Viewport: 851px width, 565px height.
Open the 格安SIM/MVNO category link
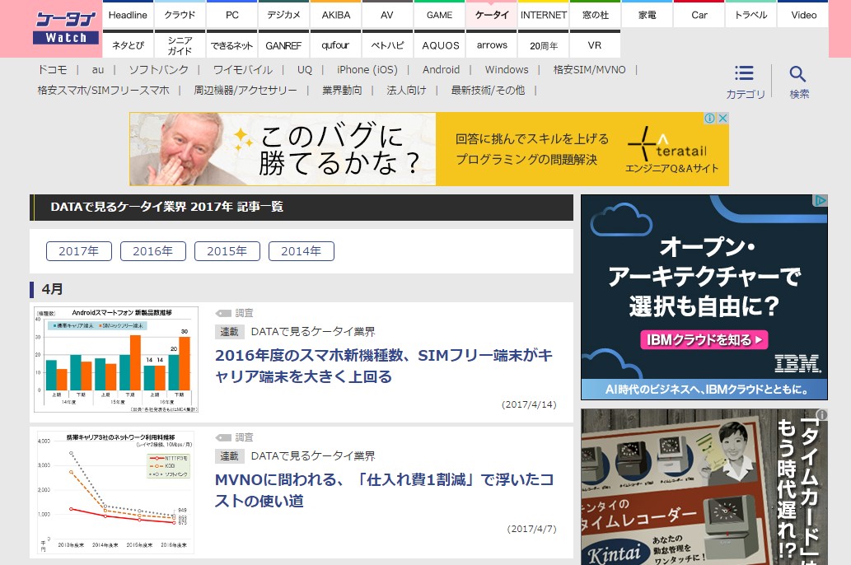[x=589, y=69]
